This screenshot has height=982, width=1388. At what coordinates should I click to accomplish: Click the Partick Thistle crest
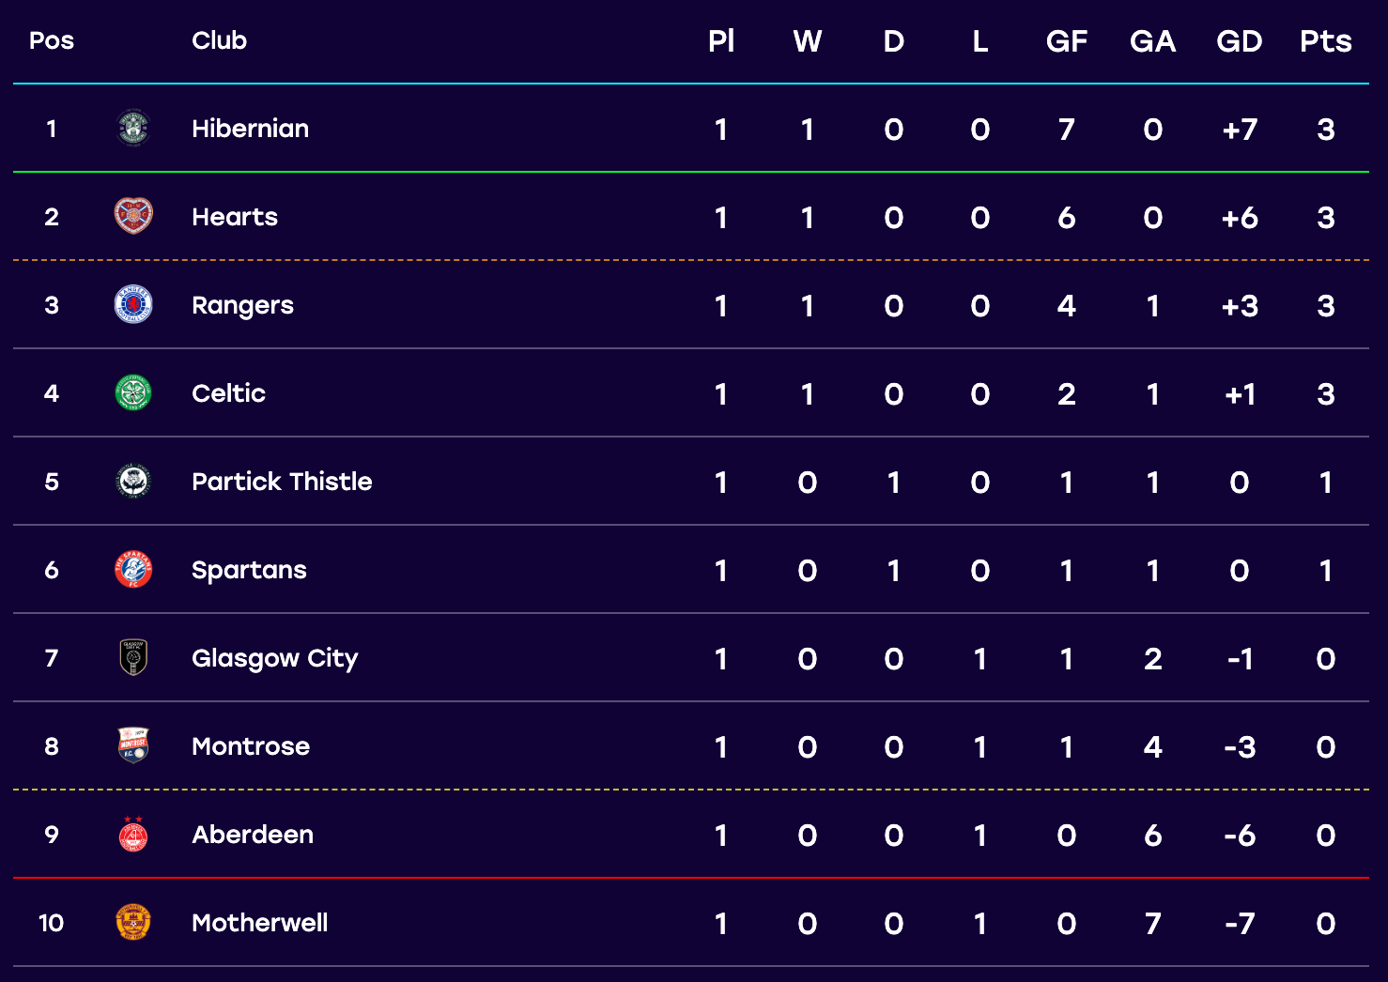pos(133,481)
